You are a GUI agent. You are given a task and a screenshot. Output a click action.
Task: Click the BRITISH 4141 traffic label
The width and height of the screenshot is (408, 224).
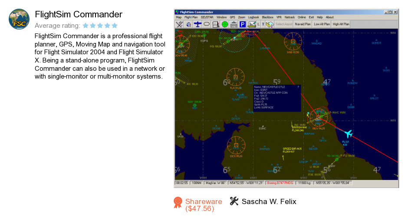point(299,129)
